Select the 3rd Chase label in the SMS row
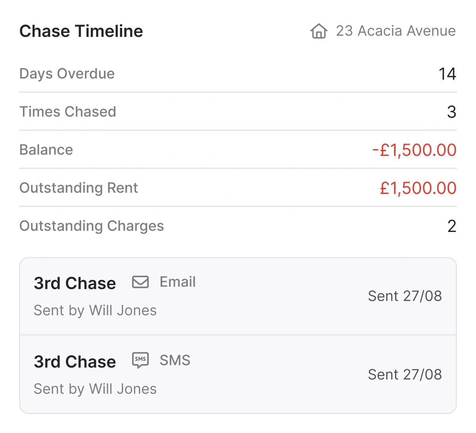The image size is (476, 433). click(75, 361)
